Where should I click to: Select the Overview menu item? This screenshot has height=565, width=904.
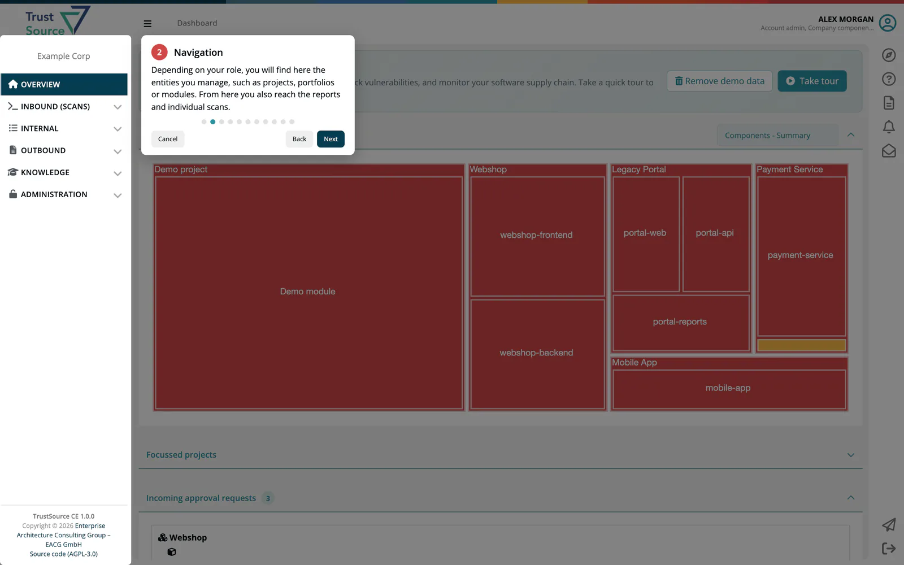[64, 84]
